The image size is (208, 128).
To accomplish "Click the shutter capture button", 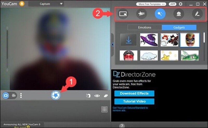I will click(x=56, y=95).
